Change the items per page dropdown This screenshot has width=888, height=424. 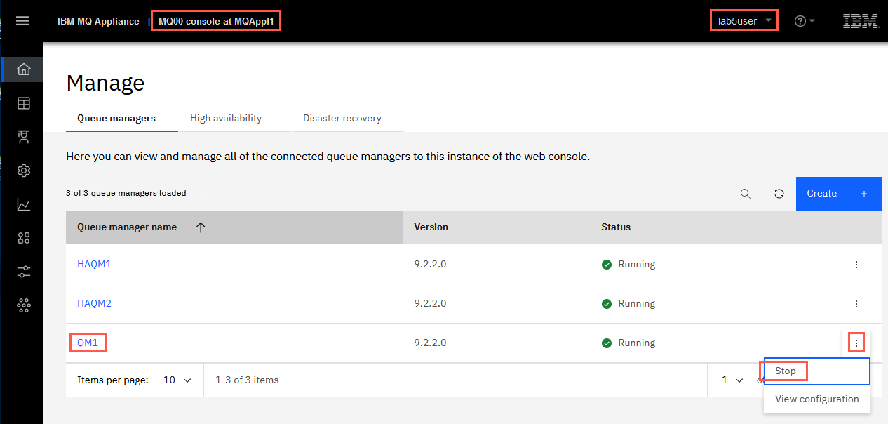pos(177,380)
